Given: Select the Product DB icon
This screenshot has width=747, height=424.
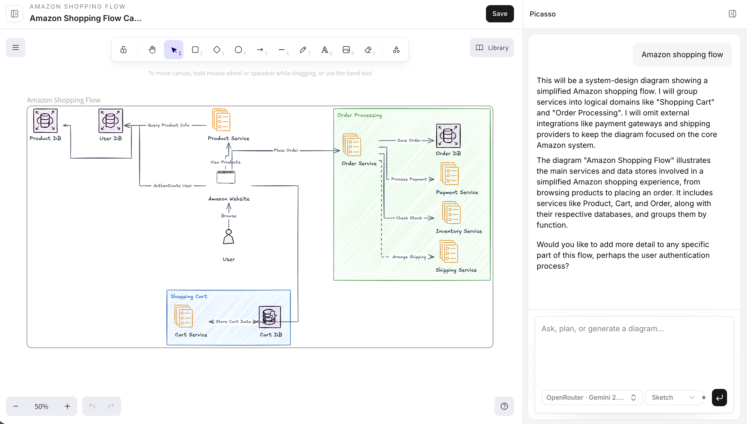Looking at the screenshot, I should [45, 121].
